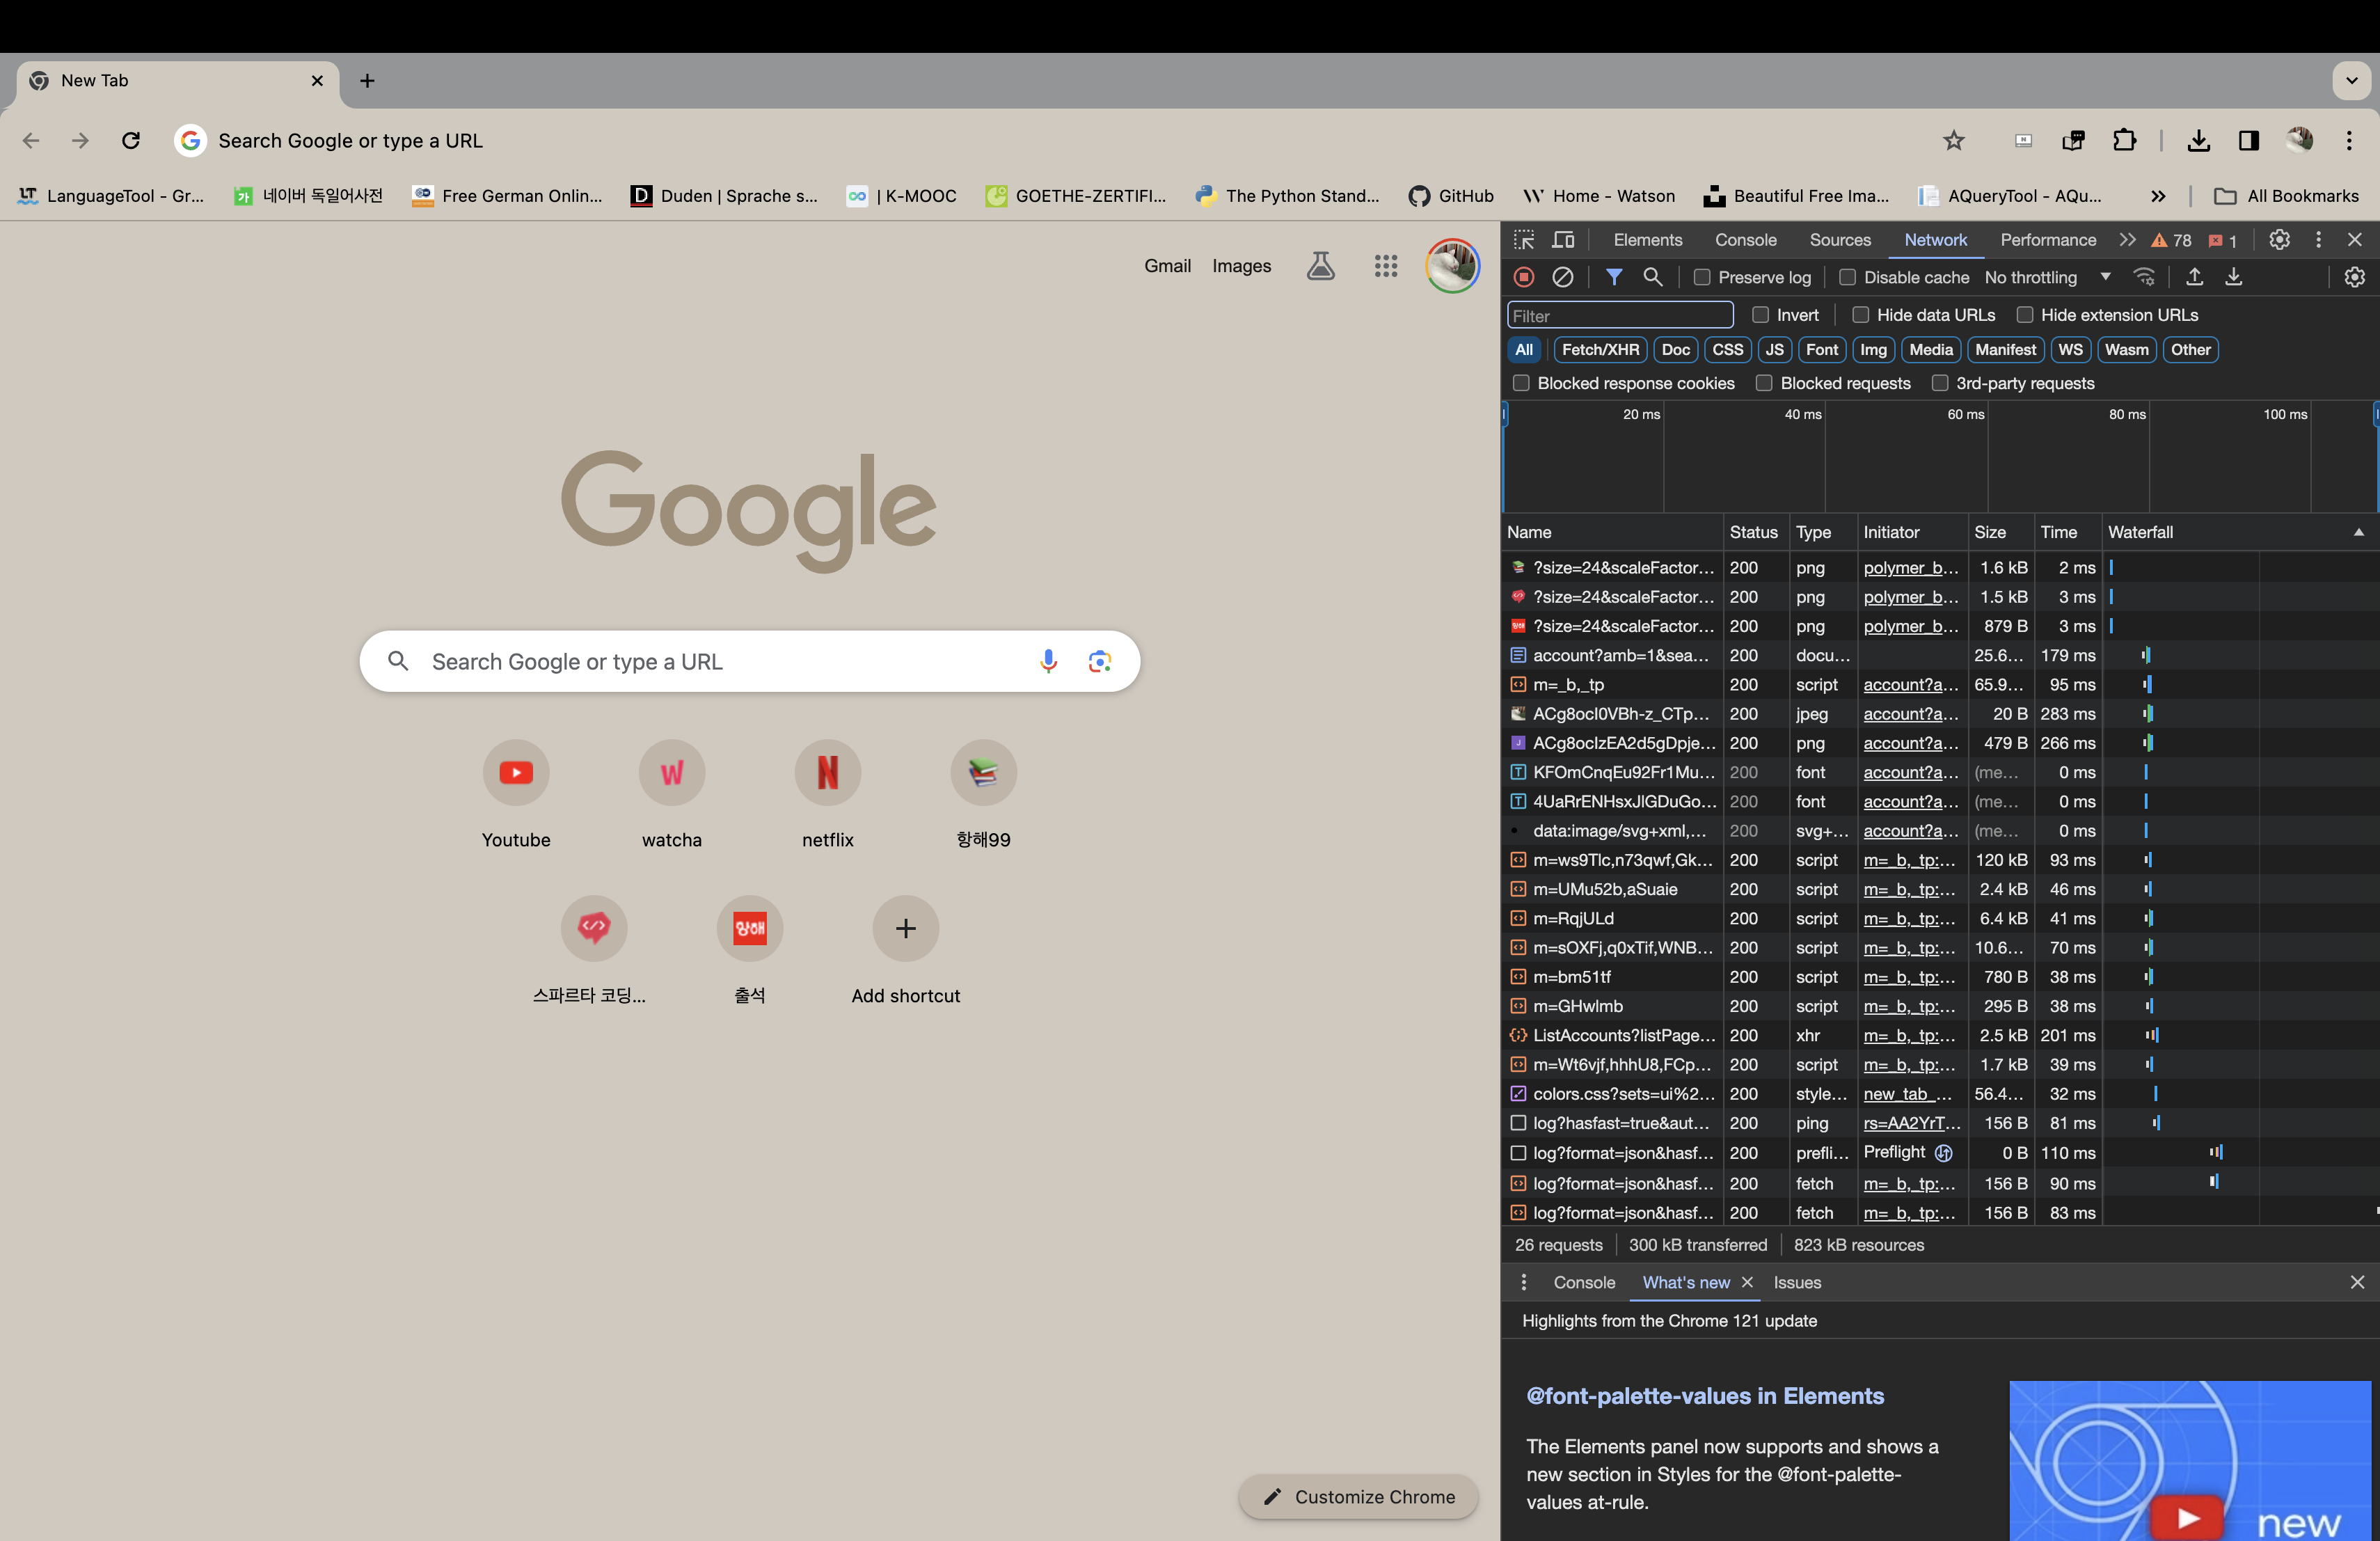The image size is (2380, 1541).
Task: Expand more DevTools tabs chevron
Action: [x=2127, y=240]
